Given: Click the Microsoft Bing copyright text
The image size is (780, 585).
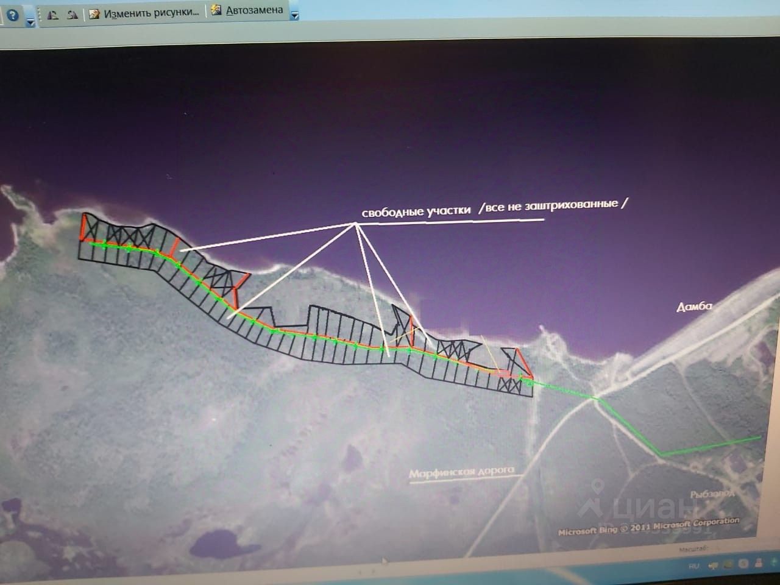Looking at the screenshot, I should (x=648, y=526).
